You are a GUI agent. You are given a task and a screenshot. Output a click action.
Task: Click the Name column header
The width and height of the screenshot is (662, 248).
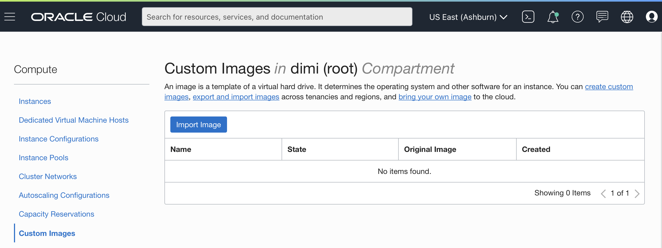click(x=181, y=149)
